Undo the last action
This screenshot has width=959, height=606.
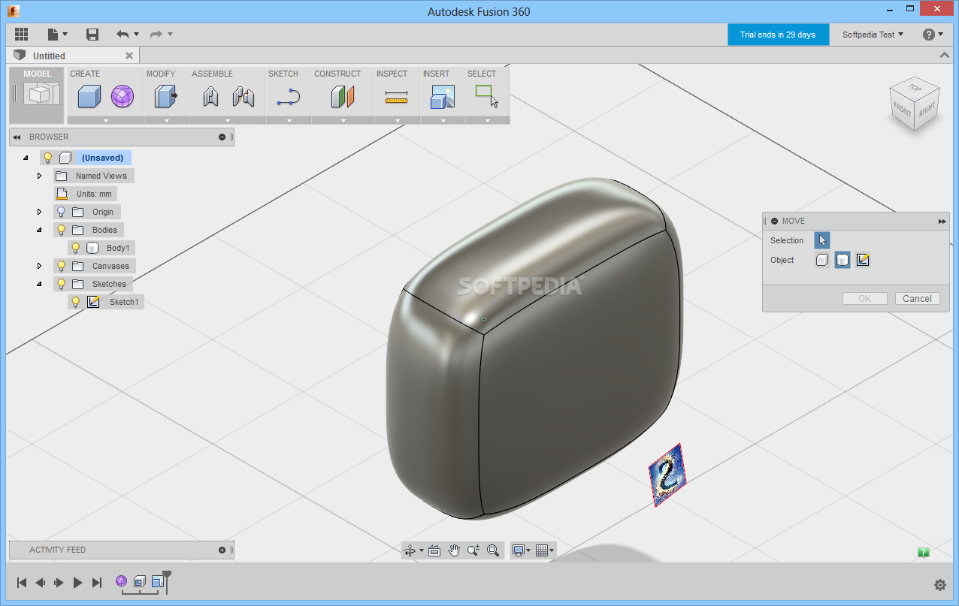point(123,34)
